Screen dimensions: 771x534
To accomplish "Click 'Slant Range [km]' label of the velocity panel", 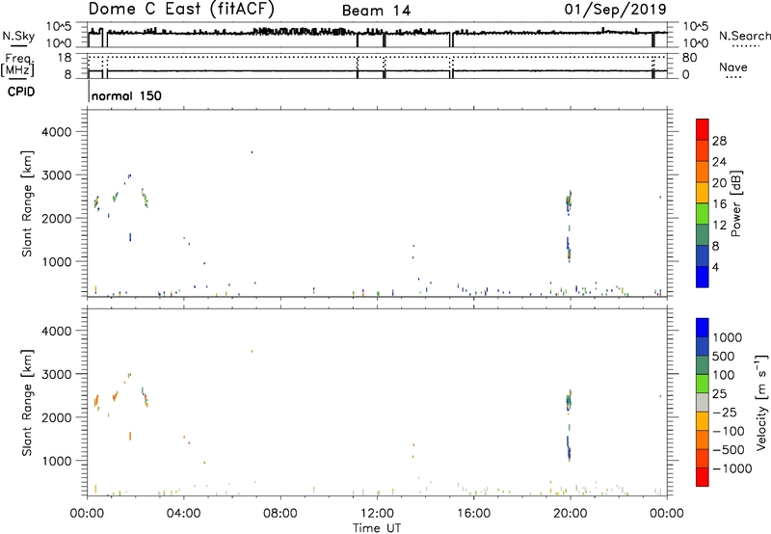I will [27, 403].
